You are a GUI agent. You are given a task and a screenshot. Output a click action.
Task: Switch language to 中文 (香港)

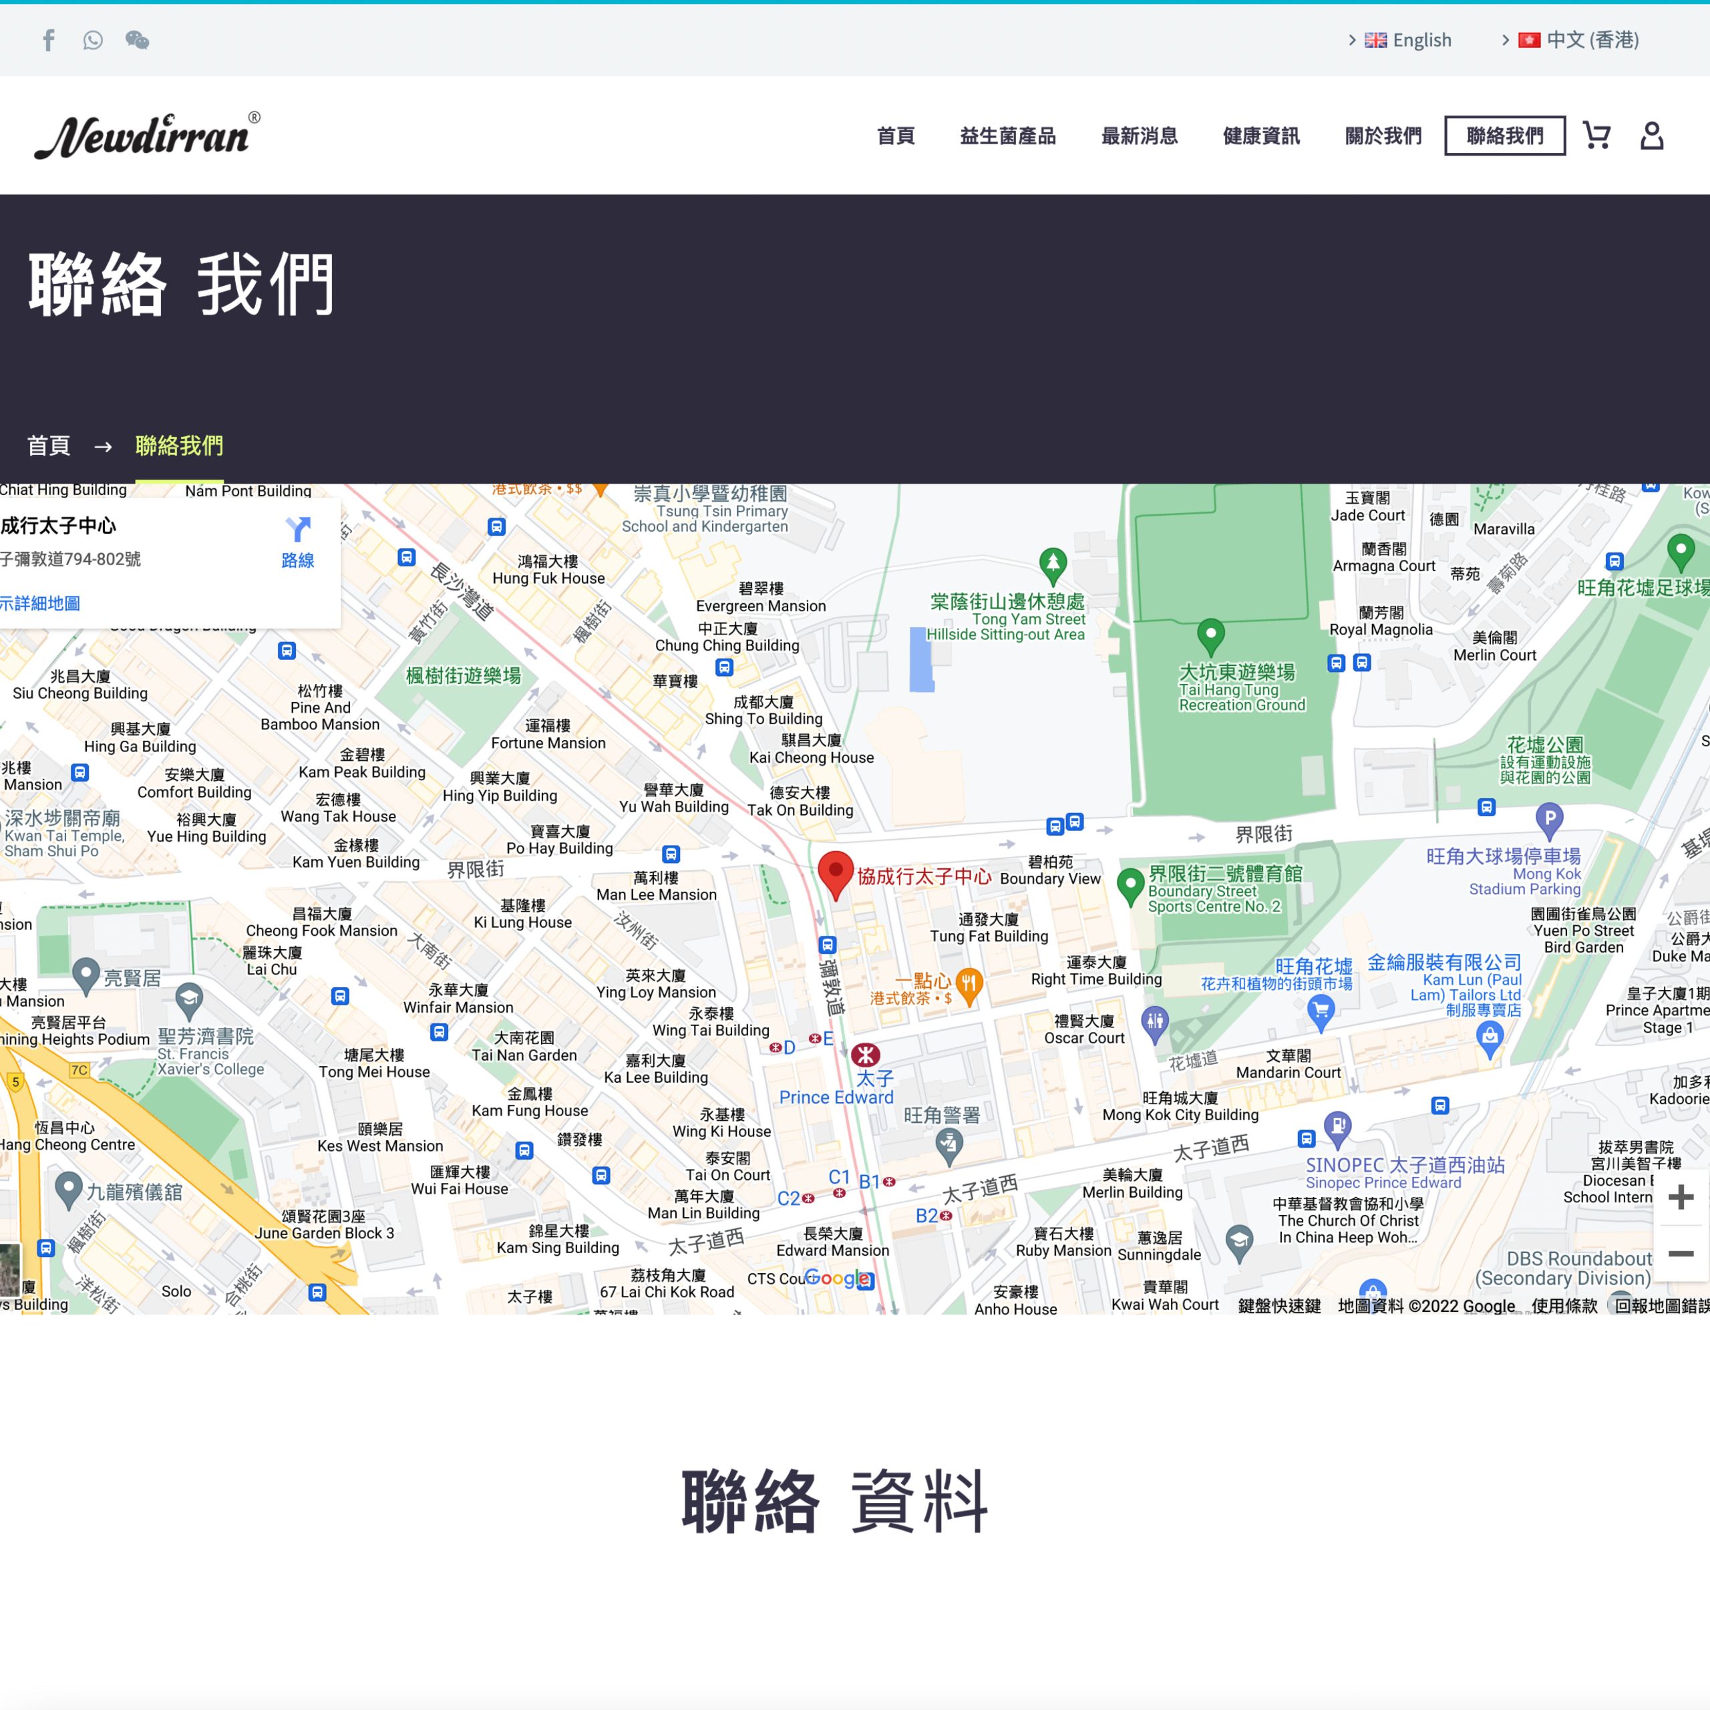(x=1579, y=40)
